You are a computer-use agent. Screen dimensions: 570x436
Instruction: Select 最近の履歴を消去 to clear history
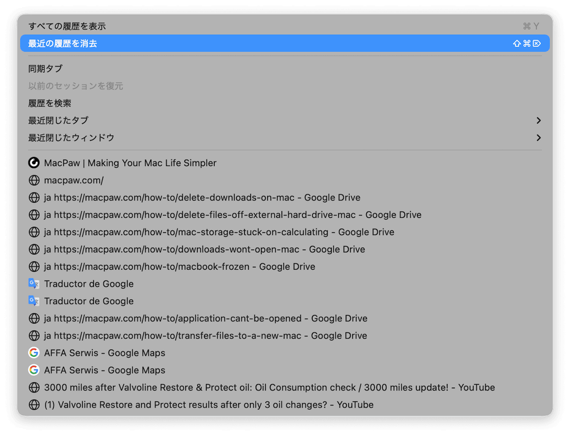(x=285, y=44)
